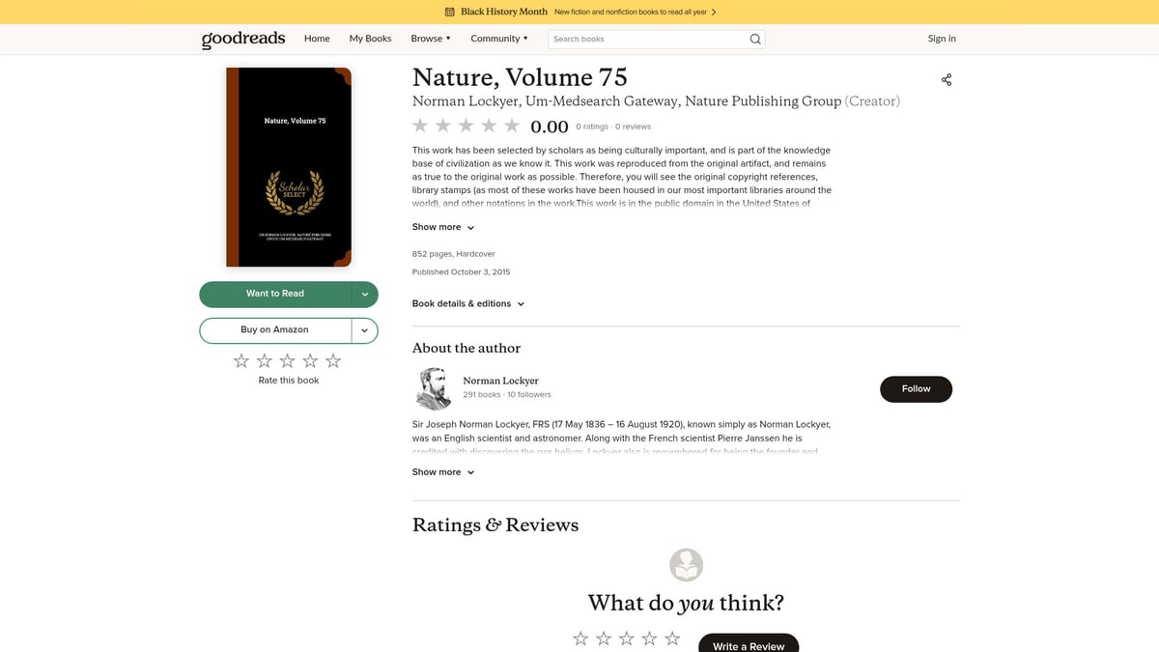Expand the author bio with Show more
1159x652 pixels.
443,472
